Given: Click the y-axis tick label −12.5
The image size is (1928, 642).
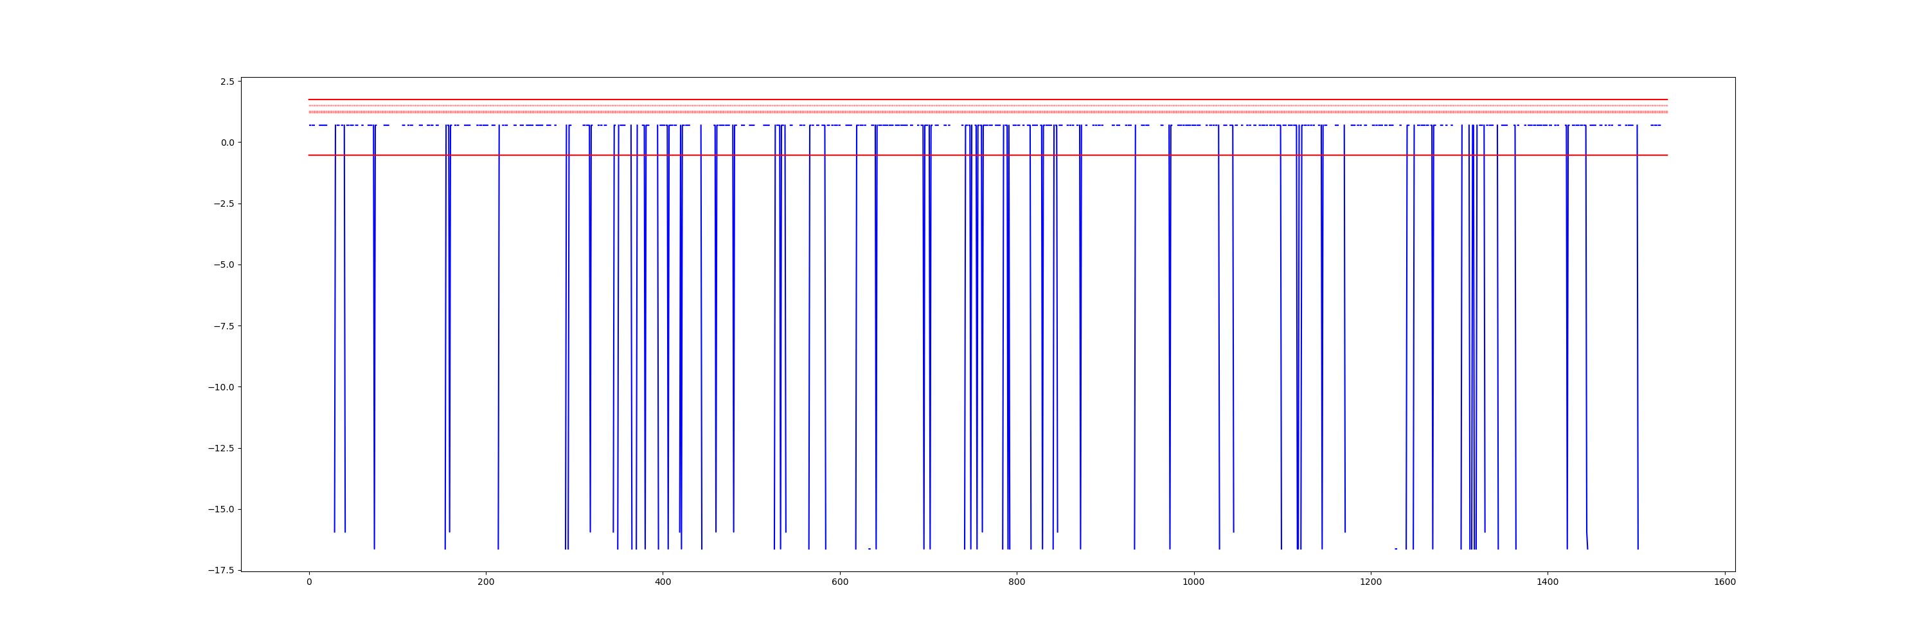Looking at the screenshot, I should click(221, 449).
